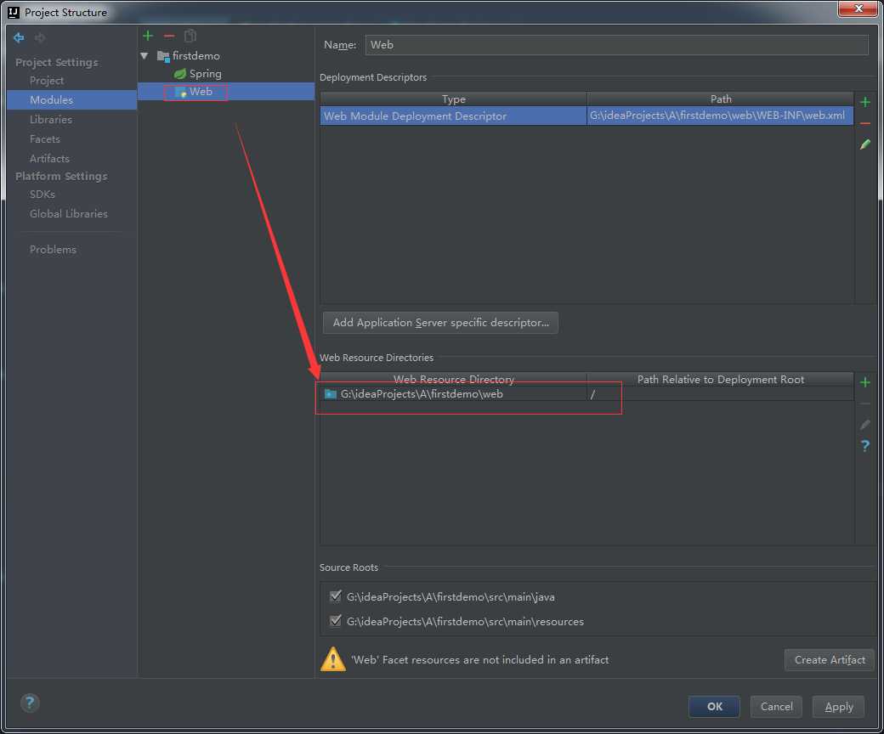
Task: Open web resource directories help question mark
Action: pos(865,446)
